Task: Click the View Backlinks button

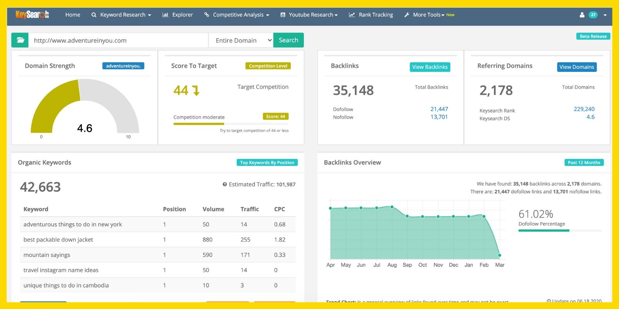Action: (x=430, y=67)
